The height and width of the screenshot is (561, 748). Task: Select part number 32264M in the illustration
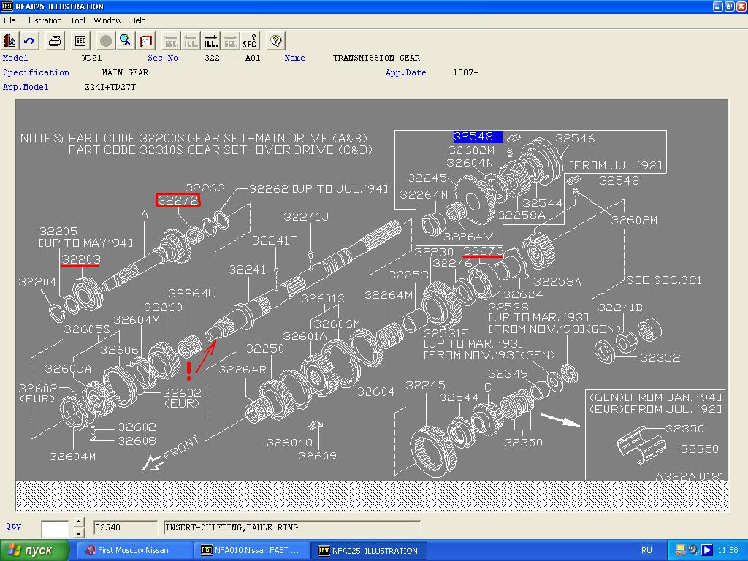coord(389,295)
